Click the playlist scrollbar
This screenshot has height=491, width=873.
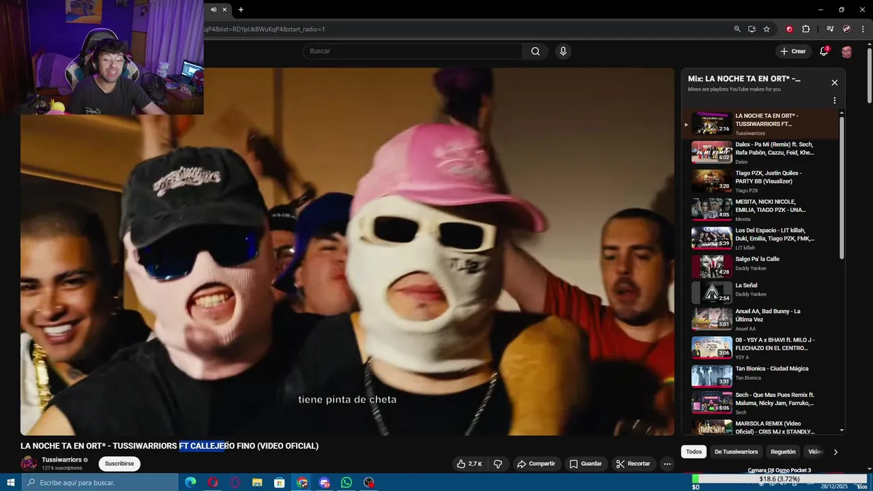pos(842,188)
